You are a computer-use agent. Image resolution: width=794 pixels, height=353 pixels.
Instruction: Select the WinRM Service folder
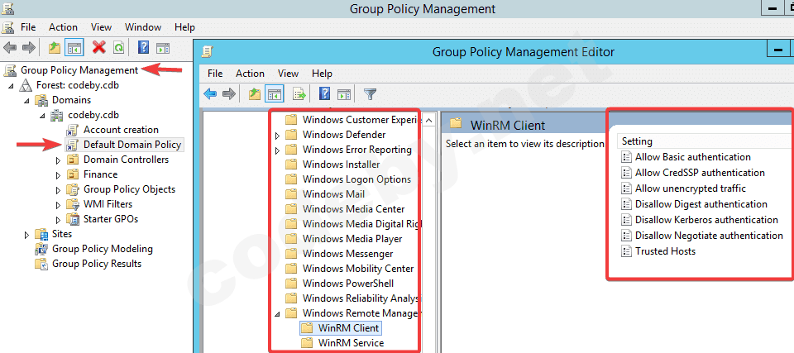351,343
